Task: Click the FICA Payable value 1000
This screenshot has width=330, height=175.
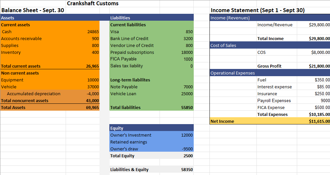Action: [x=188, y=59]
